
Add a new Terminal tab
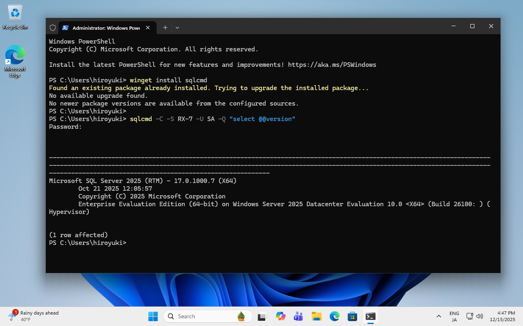[x=165, y=28]
